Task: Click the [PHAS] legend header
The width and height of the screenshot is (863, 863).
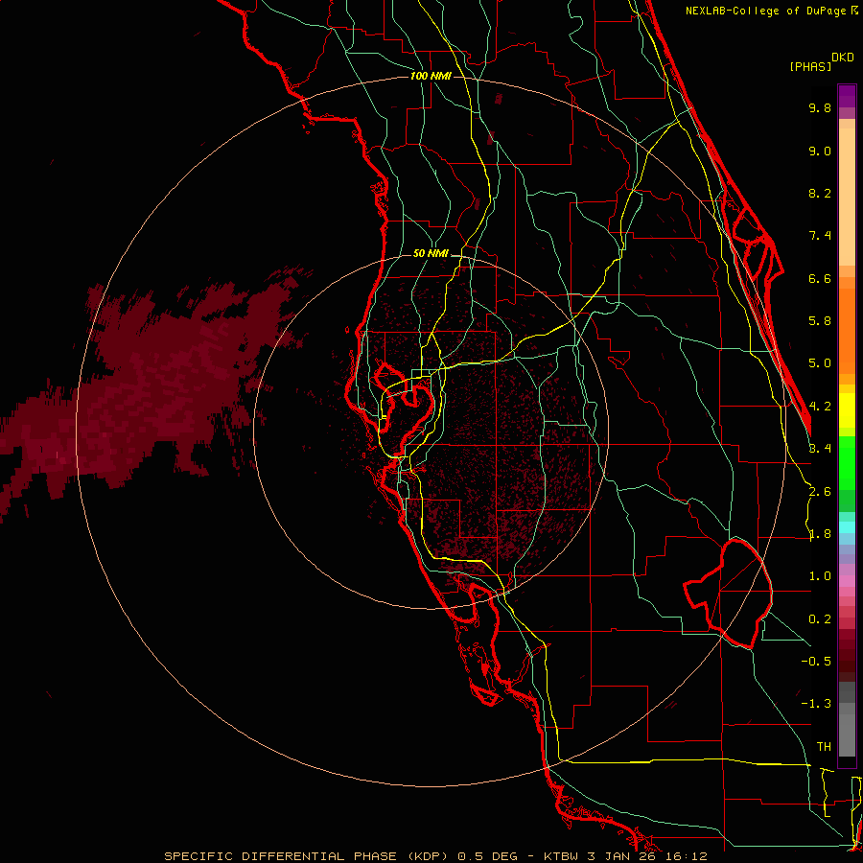Action: click(809, 67)
